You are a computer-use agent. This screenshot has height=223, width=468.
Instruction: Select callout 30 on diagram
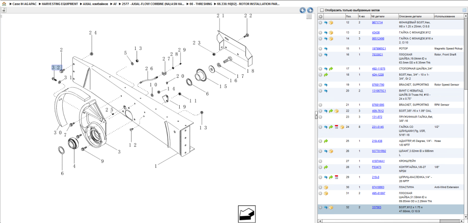(58, 132)
